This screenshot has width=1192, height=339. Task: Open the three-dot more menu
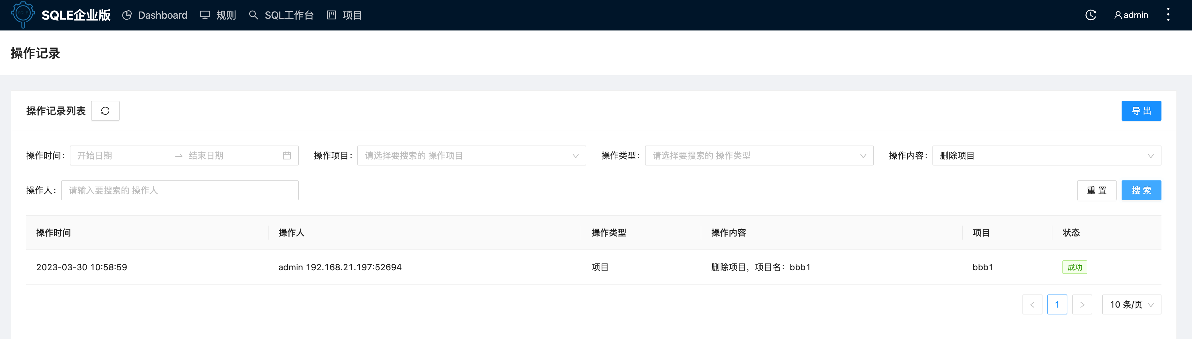coord(1168,15)
